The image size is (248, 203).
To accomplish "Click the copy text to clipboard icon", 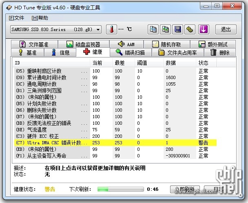I will coord(153,29).
